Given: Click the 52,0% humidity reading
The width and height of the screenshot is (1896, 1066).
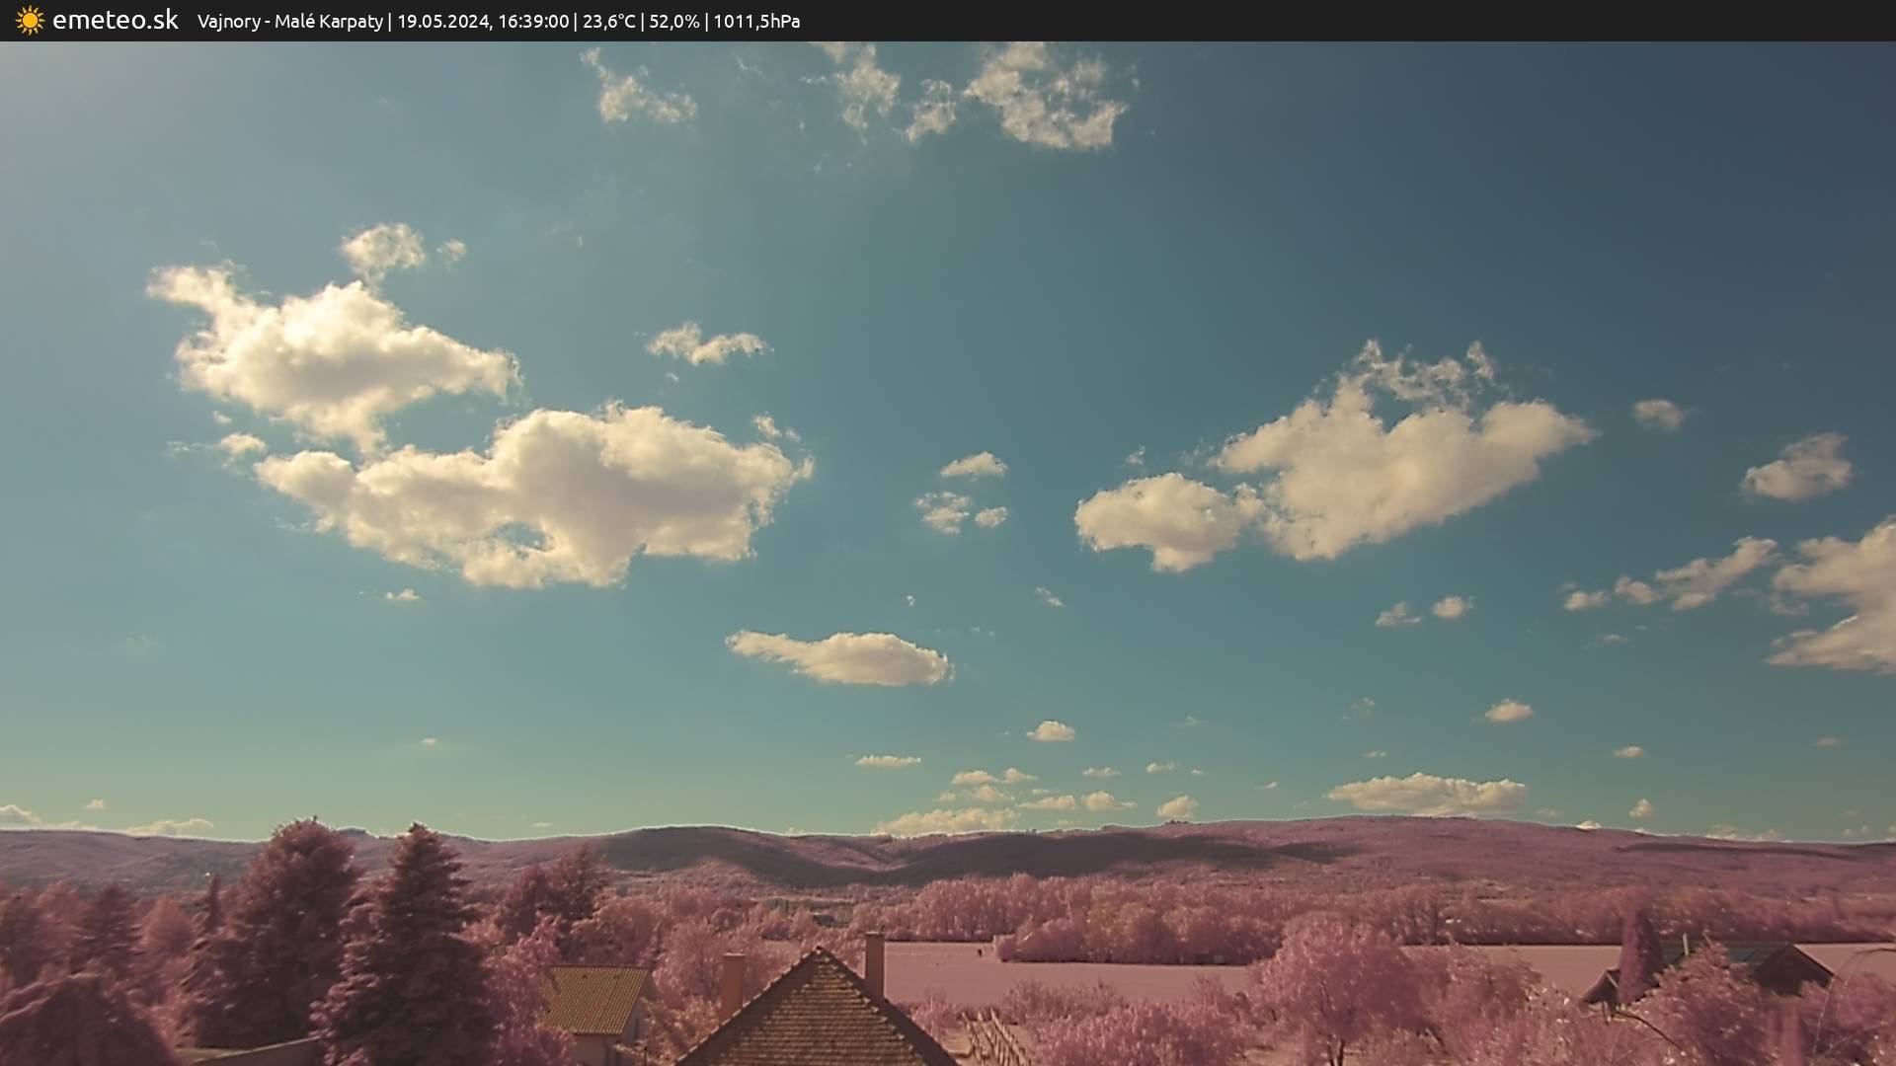Looking at the screenshot, I should pos(673,21).
